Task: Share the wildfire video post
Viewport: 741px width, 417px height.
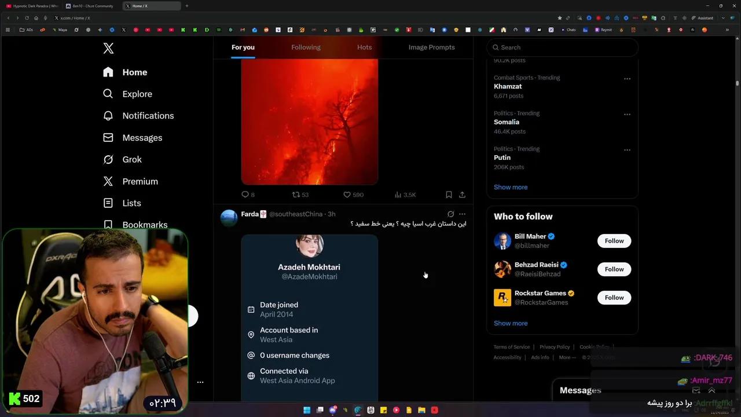Action: [462, 195]
